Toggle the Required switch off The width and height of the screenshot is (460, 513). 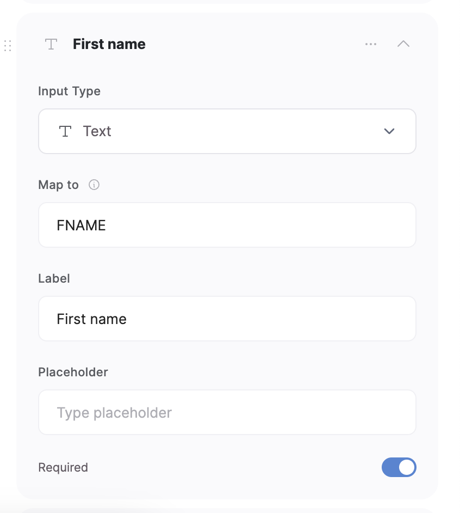[x=399, y=467]
